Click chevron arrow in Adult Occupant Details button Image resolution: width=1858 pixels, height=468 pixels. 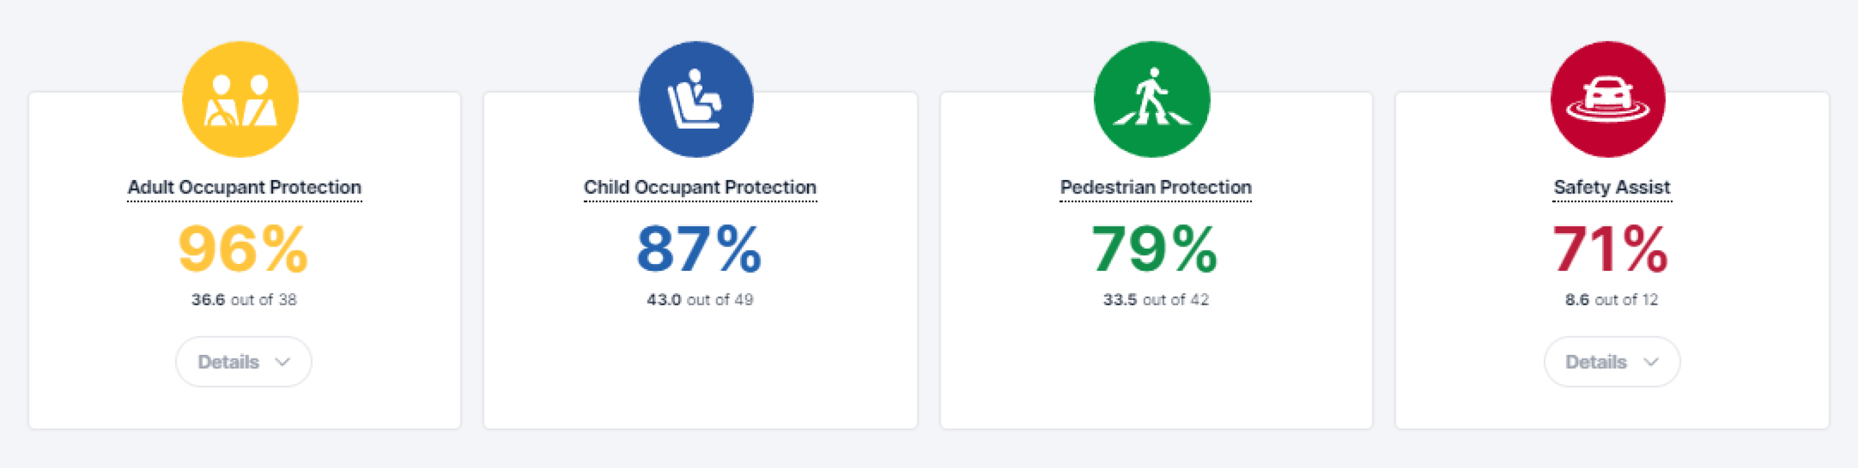click(x=283, y=362)
